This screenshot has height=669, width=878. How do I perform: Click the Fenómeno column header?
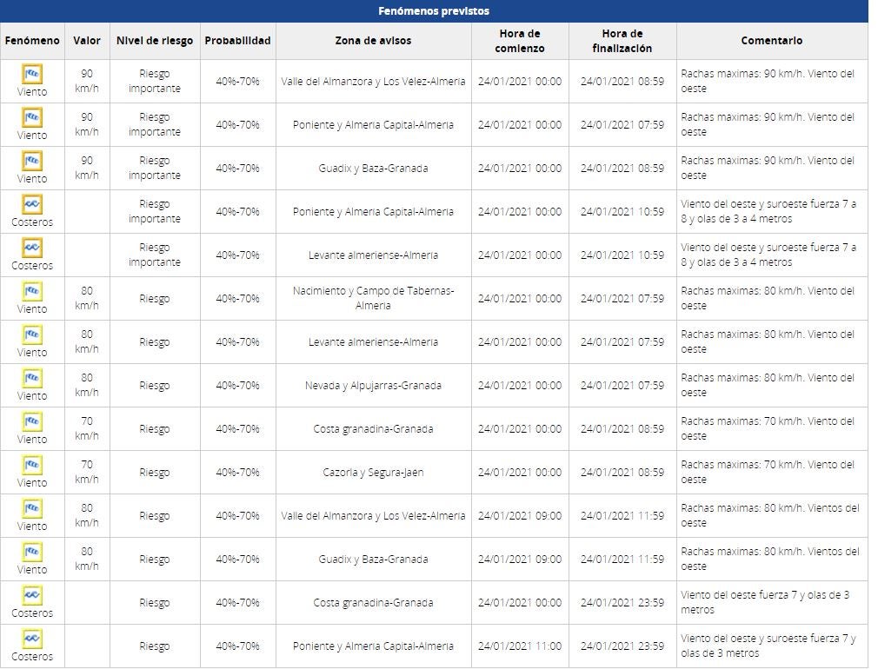(32, 41)
